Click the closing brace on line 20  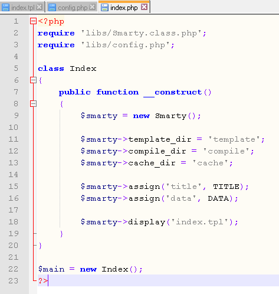click(x=40, y=246)
